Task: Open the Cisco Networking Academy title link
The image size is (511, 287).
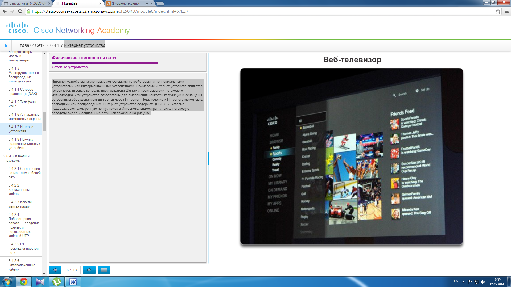Action: pos(82,30)
